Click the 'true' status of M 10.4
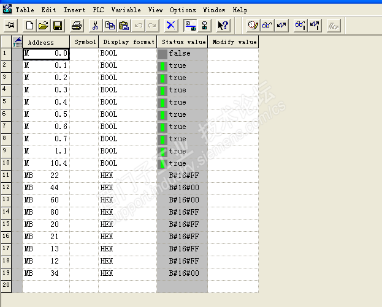This screenshot has height=307, width=382. click(x=178, y=163)
